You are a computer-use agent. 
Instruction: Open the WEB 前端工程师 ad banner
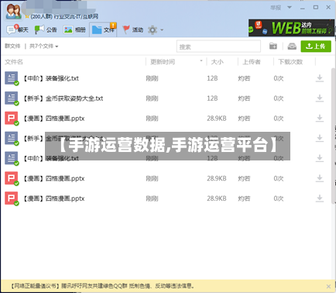[291, 28]
